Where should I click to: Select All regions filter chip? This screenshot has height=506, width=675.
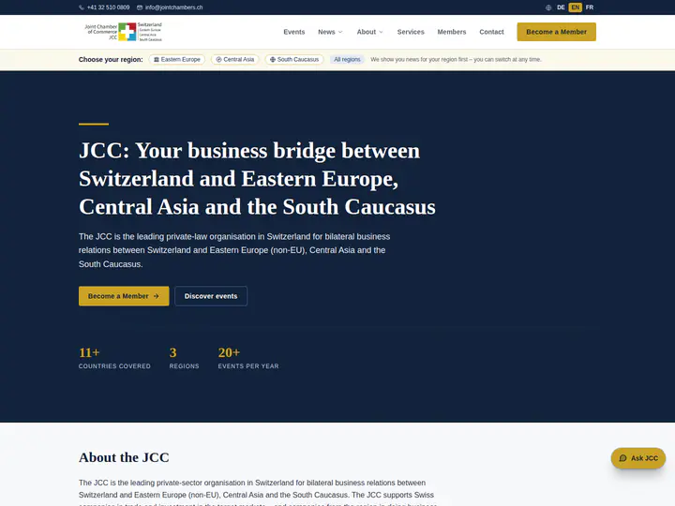click(347, 59)
